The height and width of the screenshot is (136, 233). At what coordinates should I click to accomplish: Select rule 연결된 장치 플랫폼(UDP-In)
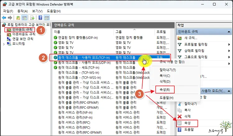(78, 38)
